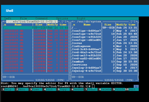Sort right panel by Size column
The height and width of the screenshot is (102, 149).
point(108,25)
